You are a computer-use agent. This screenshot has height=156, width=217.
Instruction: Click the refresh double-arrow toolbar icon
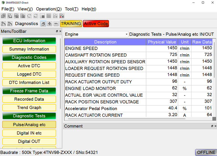(36, 16)
